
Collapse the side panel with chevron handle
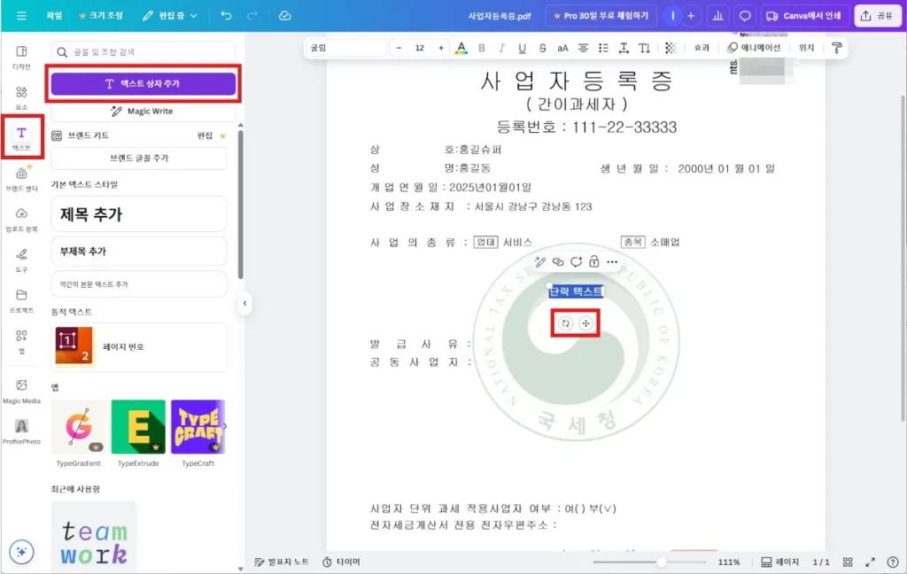(244, 304)
